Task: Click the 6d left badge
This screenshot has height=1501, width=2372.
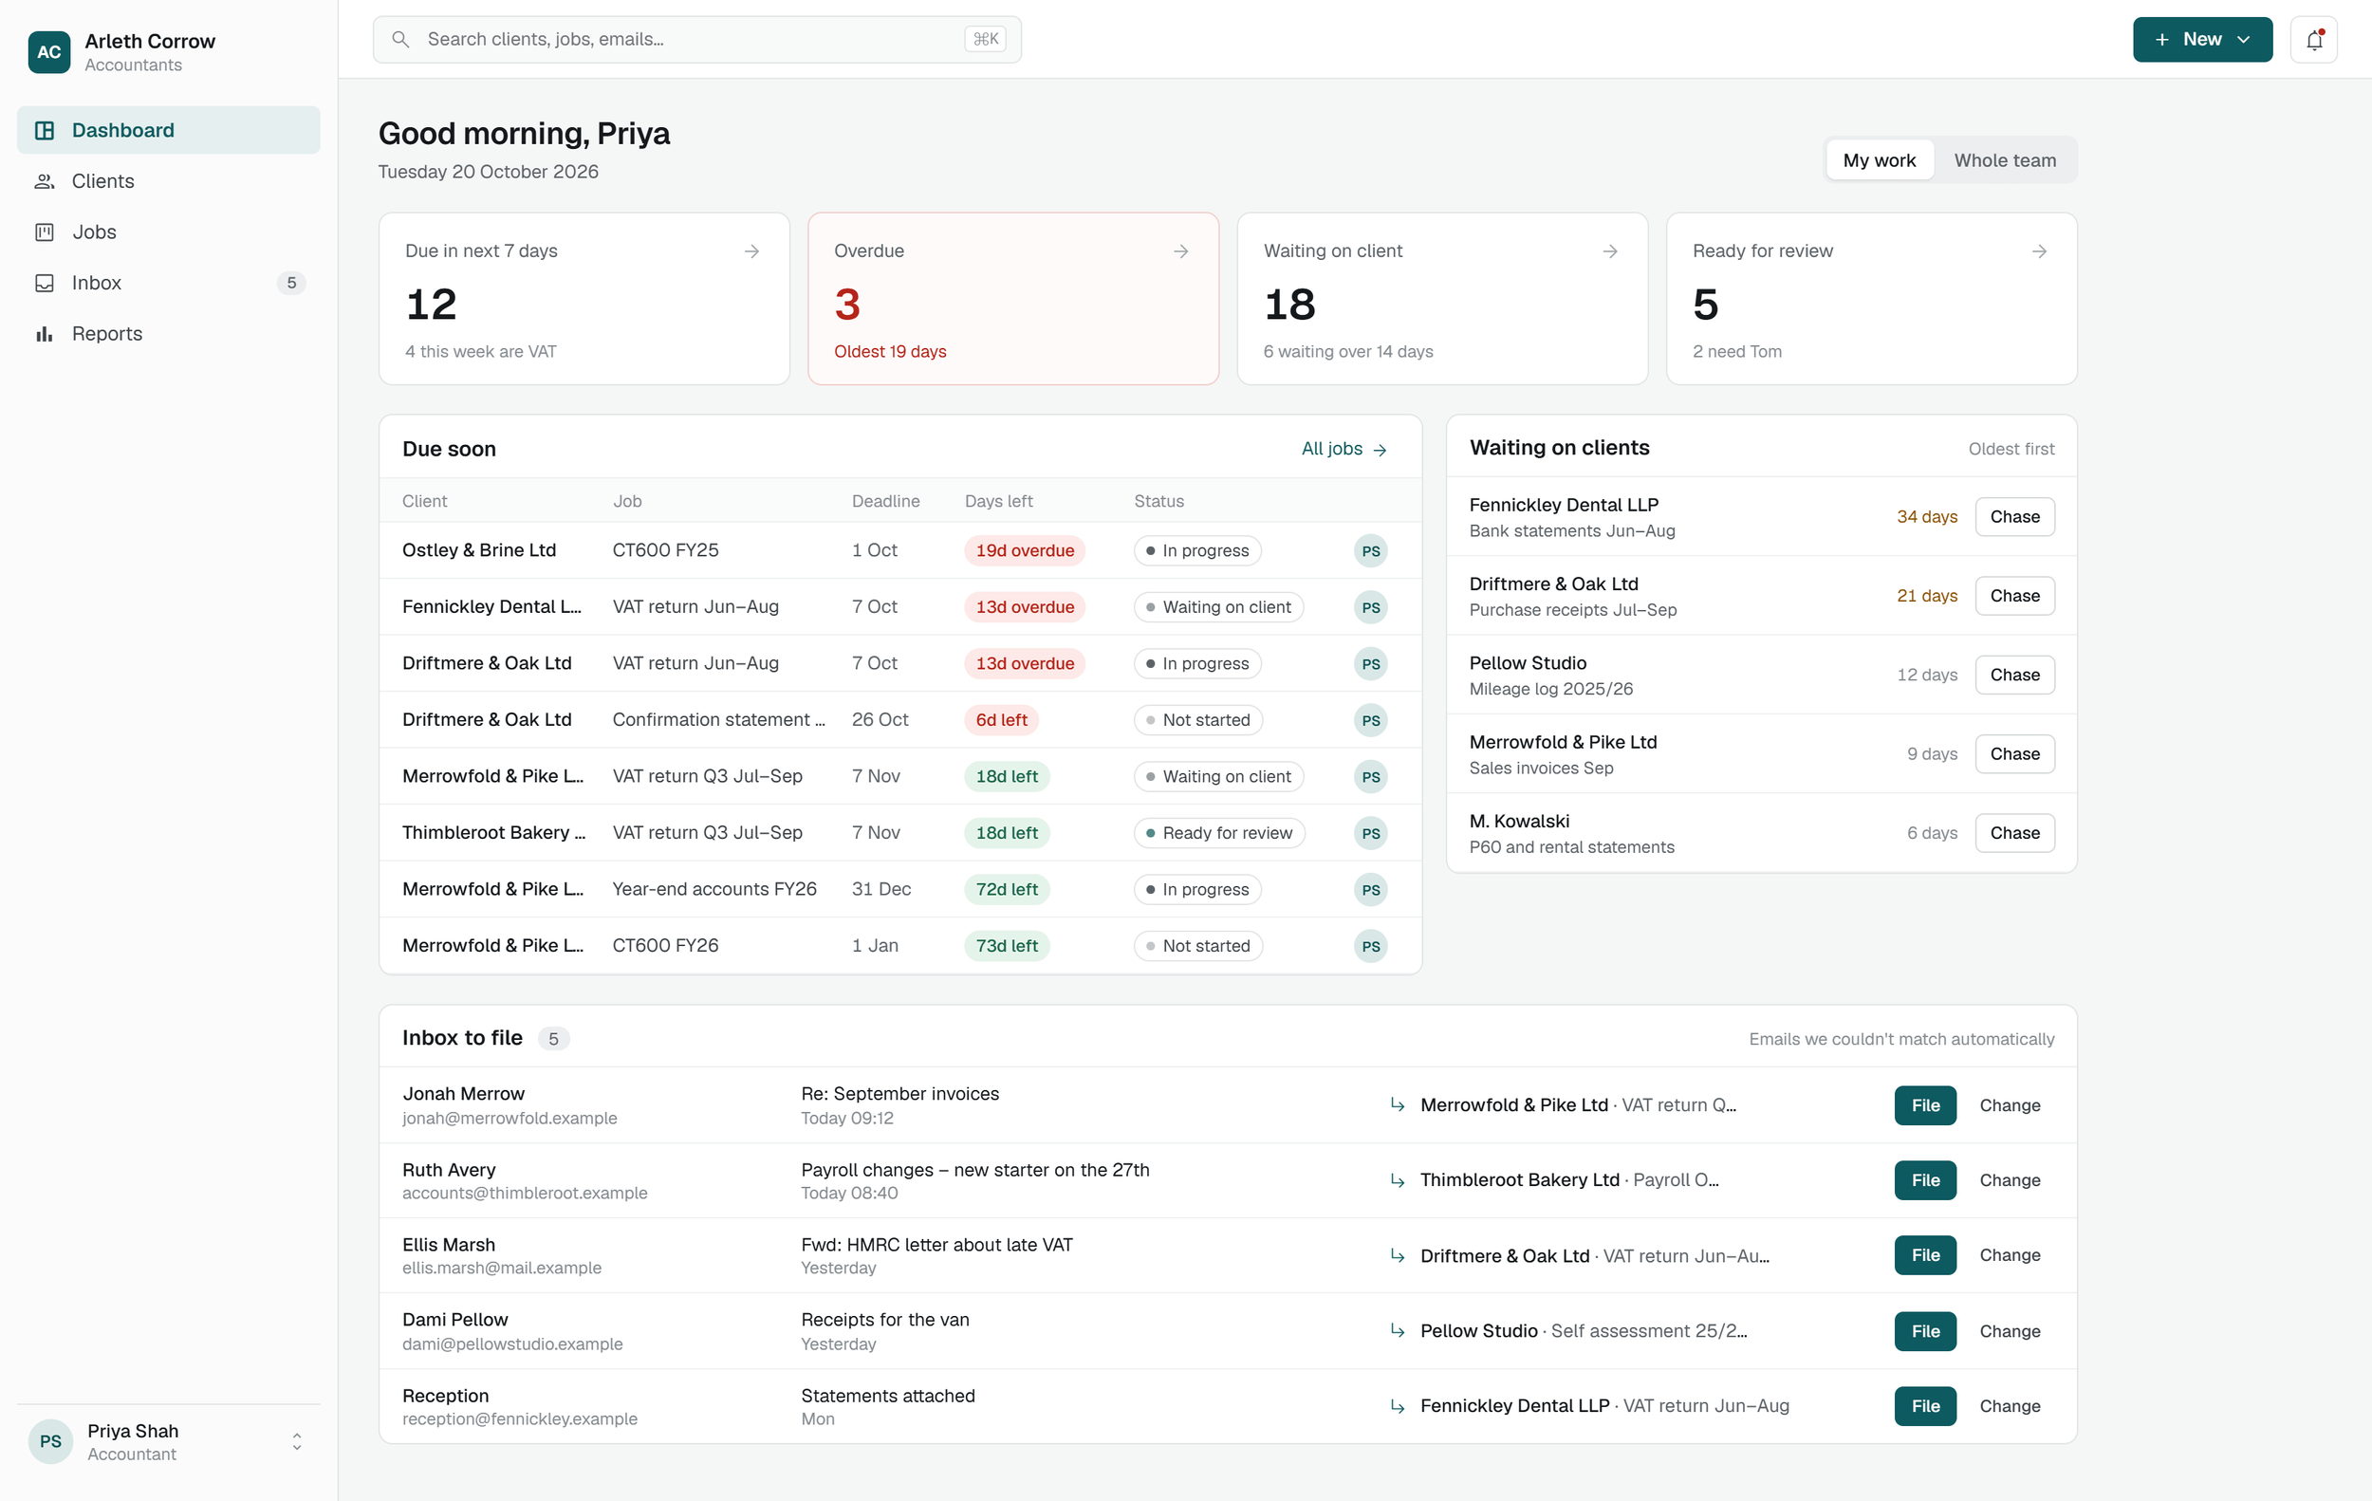Action: click(1001, 720)
